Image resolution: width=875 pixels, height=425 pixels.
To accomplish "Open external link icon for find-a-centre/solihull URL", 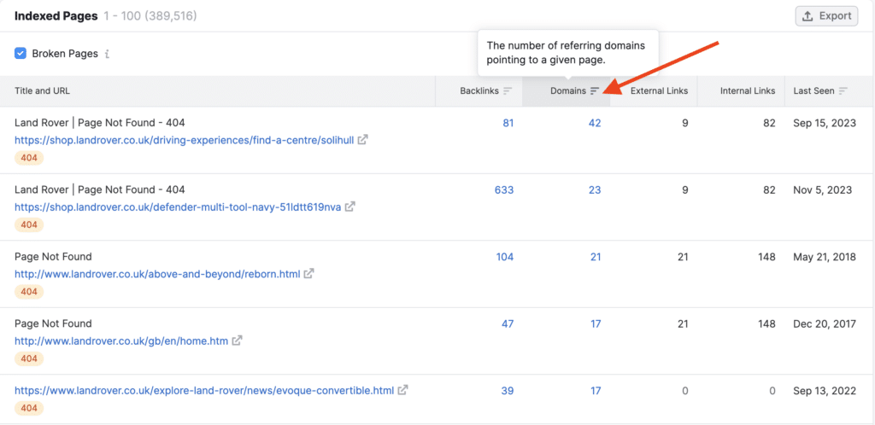I will (x=362, y=140).
